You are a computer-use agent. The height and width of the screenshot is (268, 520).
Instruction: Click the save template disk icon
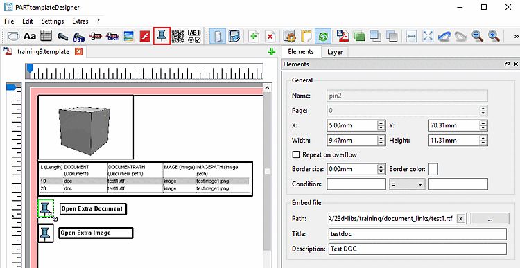pyautogui.click(x=234, y=36)
